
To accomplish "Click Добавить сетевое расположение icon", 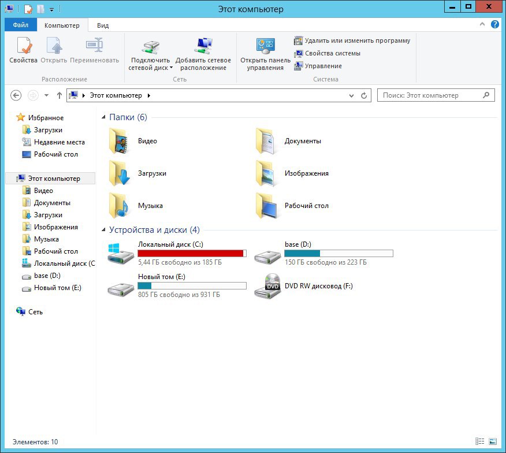I will tap(203, 54).
